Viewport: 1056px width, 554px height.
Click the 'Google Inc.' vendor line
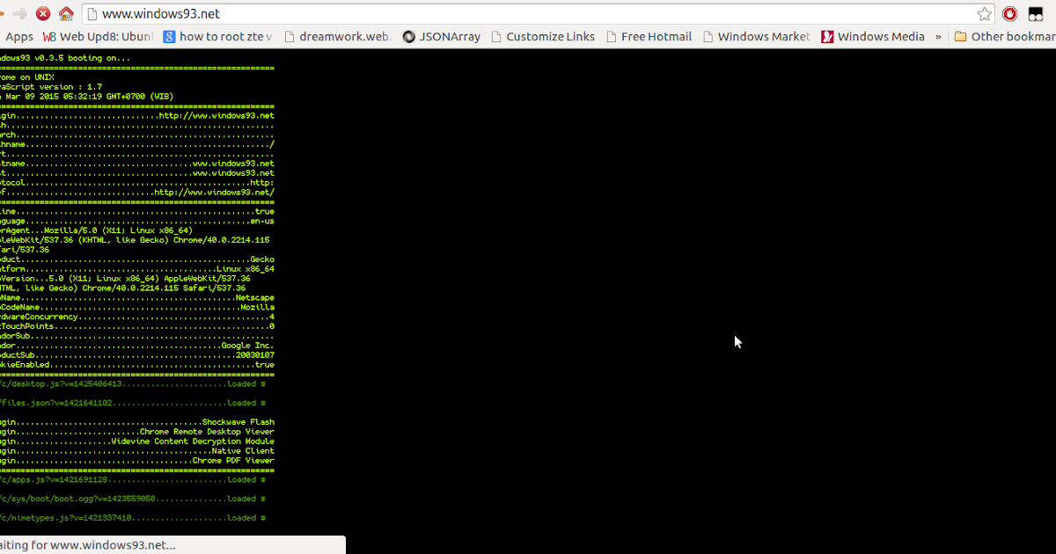pos(137,346)
